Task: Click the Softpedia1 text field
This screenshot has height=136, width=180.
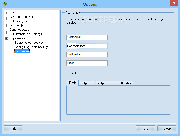Action: [87, 37]
